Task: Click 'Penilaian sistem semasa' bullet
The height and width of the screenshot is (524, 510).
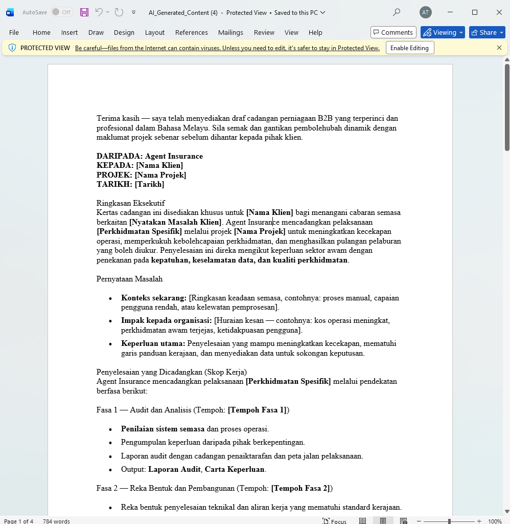Action: pos(163,429)
